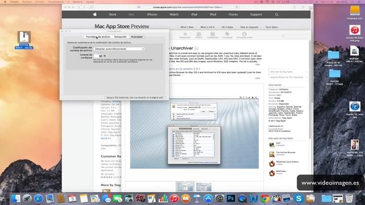The image size is (365, 205).
Task: Open iBooks orange icon in Dock
Action: (185, 199)
